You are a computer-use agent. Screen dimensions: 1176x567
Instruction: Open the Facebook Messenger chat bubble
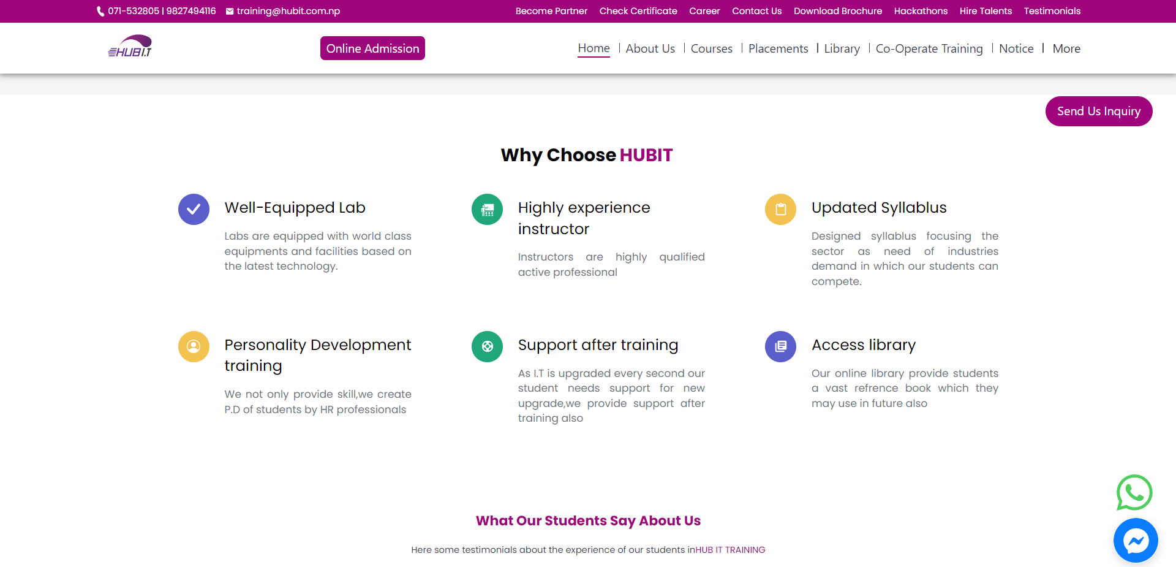click(1136, 541)
